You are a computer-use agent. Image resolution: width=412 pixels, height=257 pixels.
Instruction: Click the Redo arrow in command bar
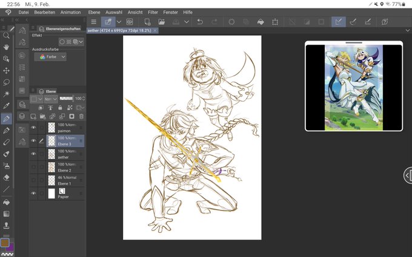tap(214, 22)
